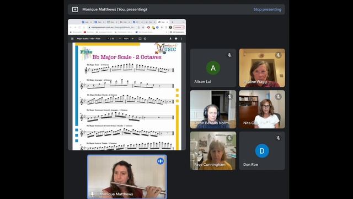Open the PDF viewer more options menu
This screenshot has width=353, height=199.
[181, 39]
